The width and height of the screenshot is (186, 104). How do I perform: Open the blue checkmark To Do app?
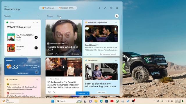pyautogui.click(x=128, y=101)
